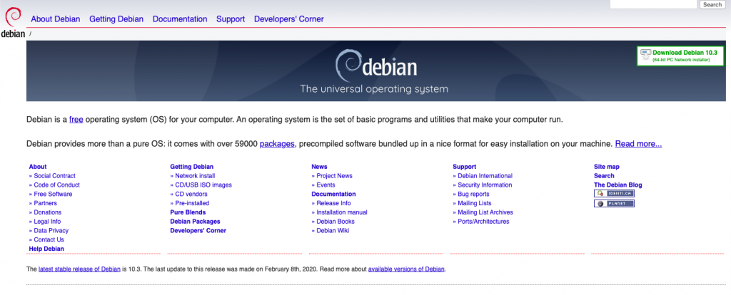Open News section heading link
Viewport: 731px width, 295px height.
click(x=319, y=167)
